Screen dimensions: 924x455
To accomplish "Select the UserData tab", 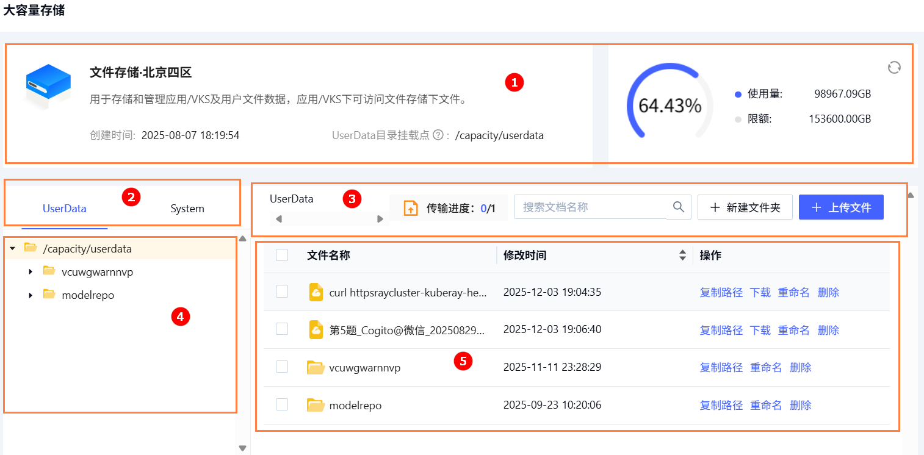I will pyautogui.click(x=64, y=208).
